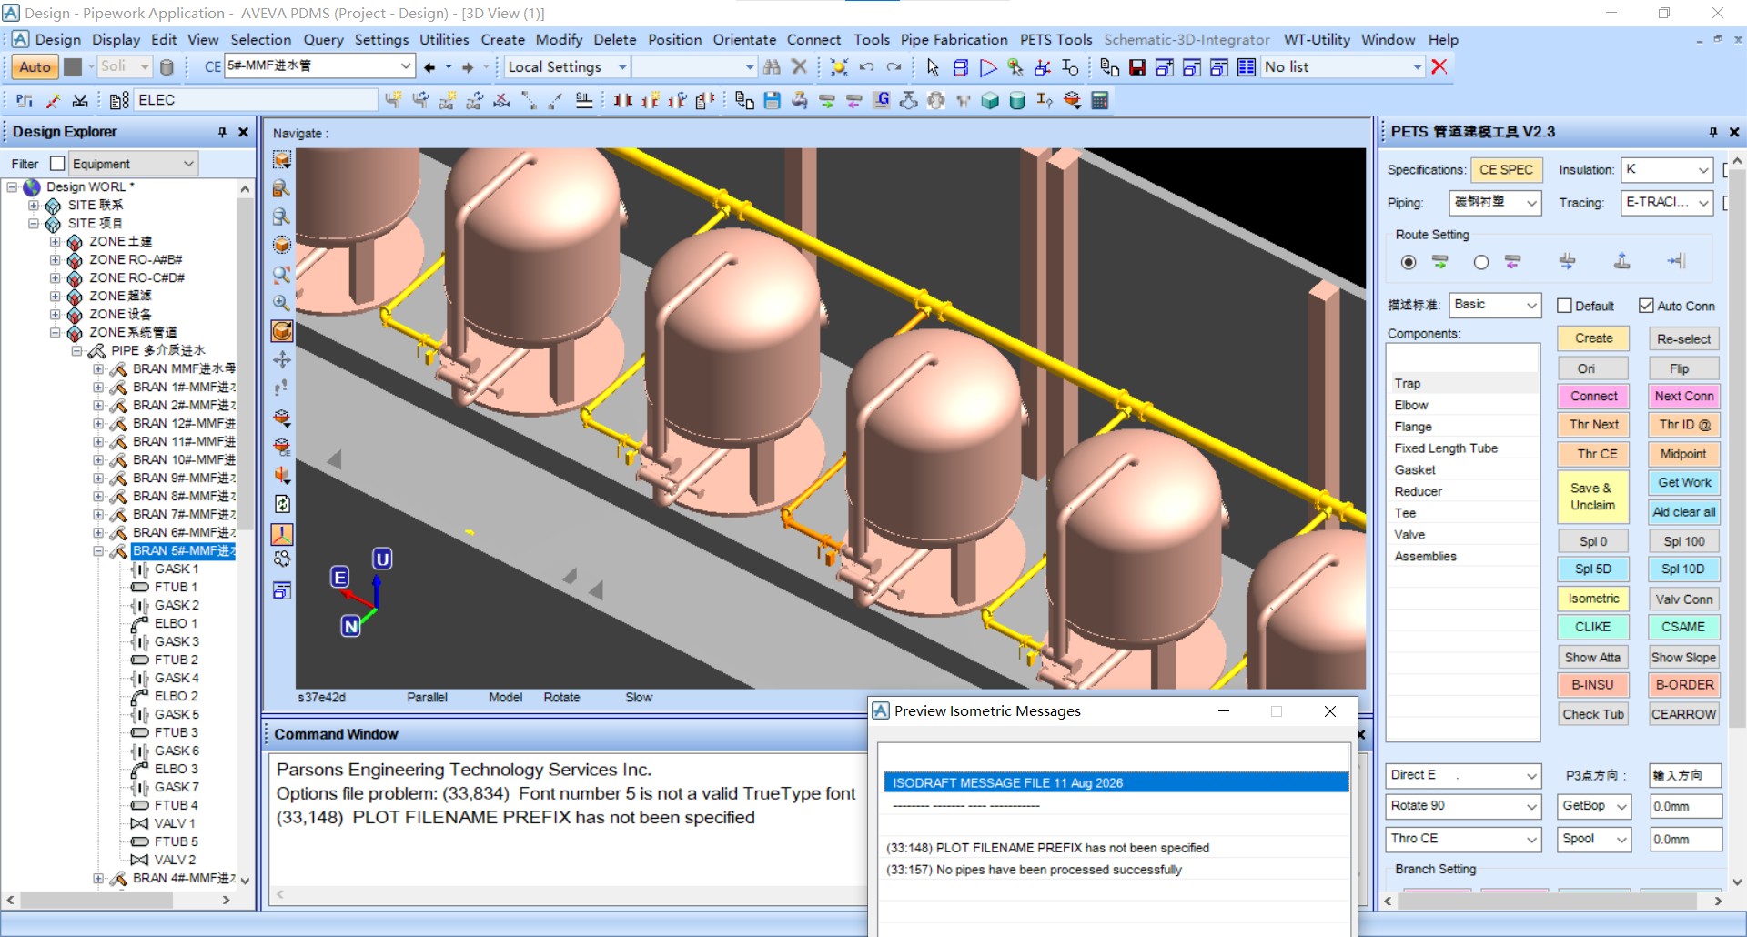
Task: Click the axes display icon in 3D view
Action: [x=282, y=533]
